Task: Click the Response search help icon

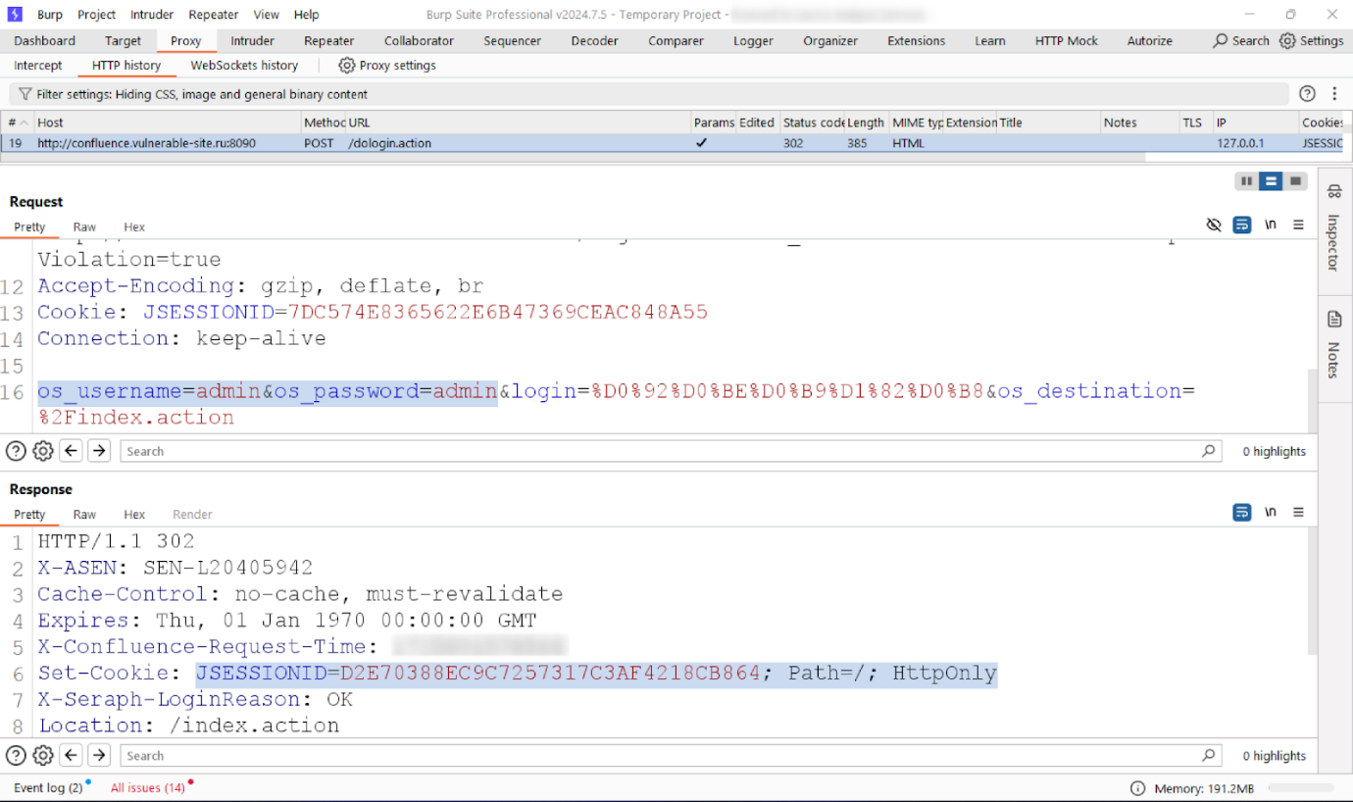Action: click(16, 756)
